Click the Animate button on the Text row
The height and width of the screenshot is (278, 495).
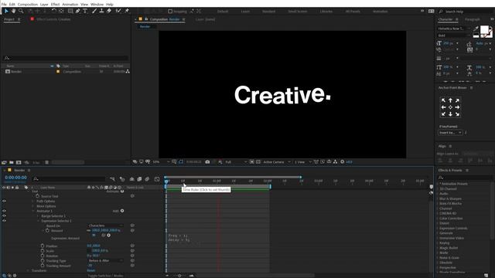[x=122, y=191]
